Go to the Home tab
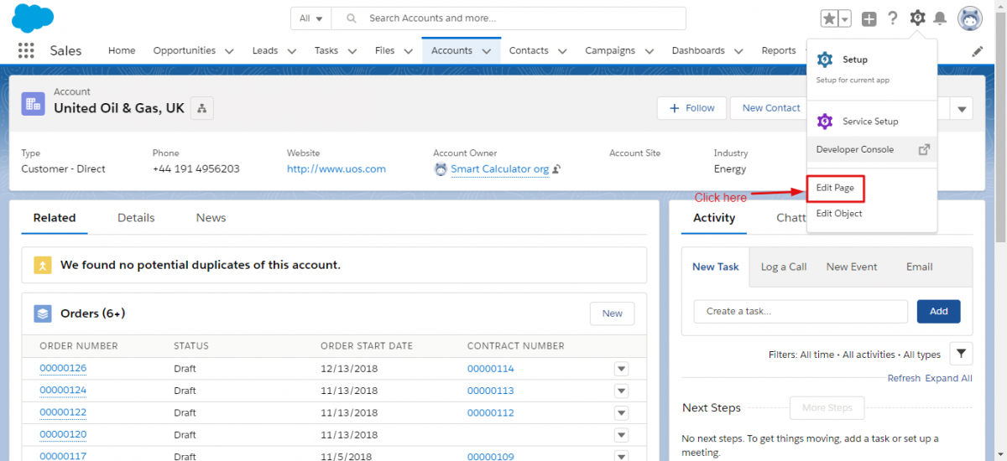 [122, 50]
